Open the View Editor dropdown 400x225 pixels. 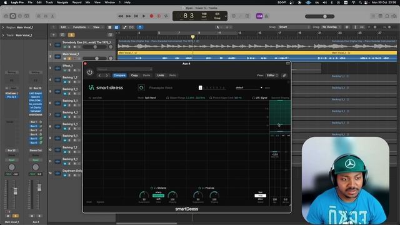(272, 76)
